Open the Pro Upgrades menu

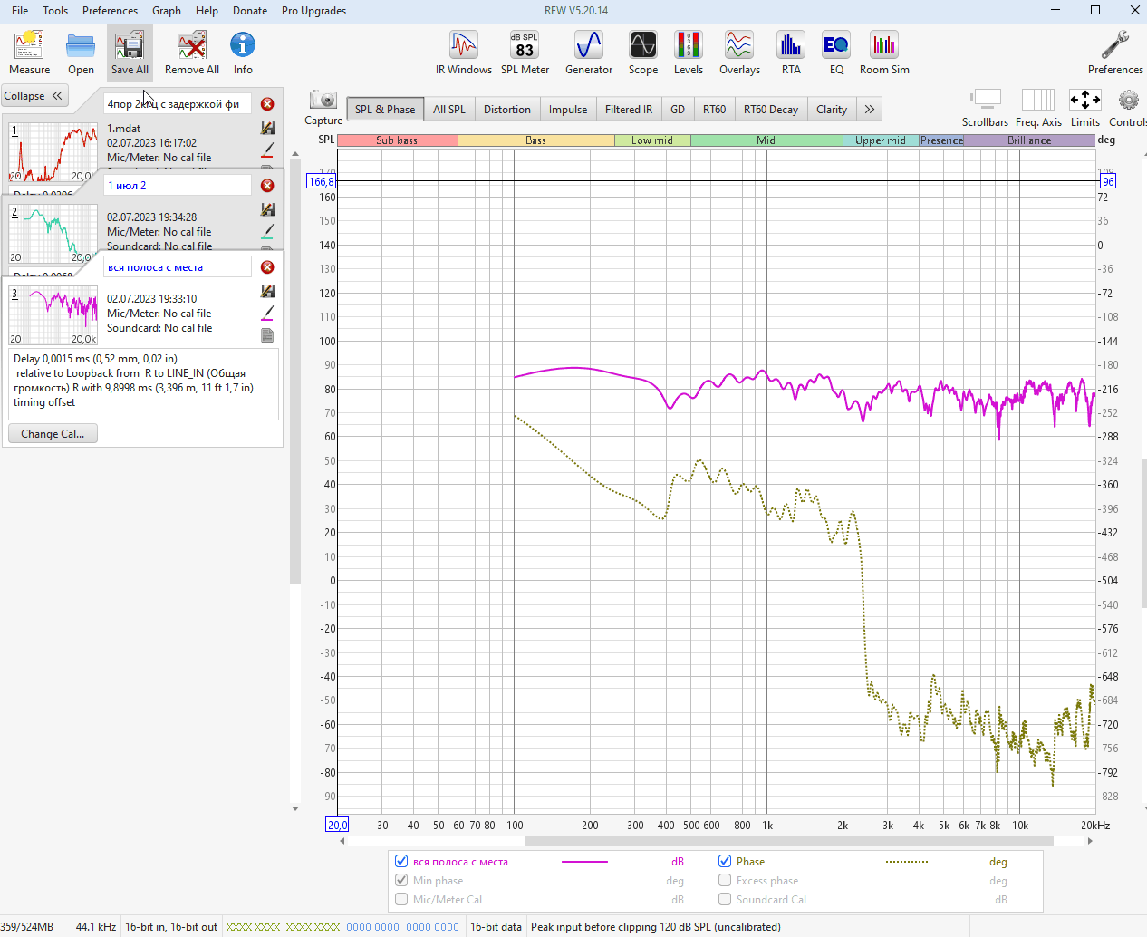click(x=313, y=11)
